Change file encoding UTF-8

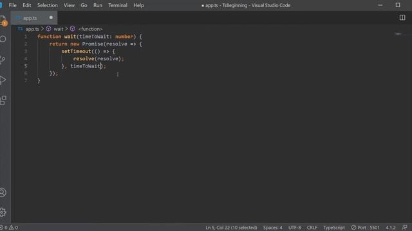[x=295, y=228]
